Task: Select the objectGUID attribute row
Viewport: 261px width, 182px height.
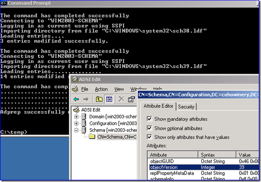Action: 204,161
